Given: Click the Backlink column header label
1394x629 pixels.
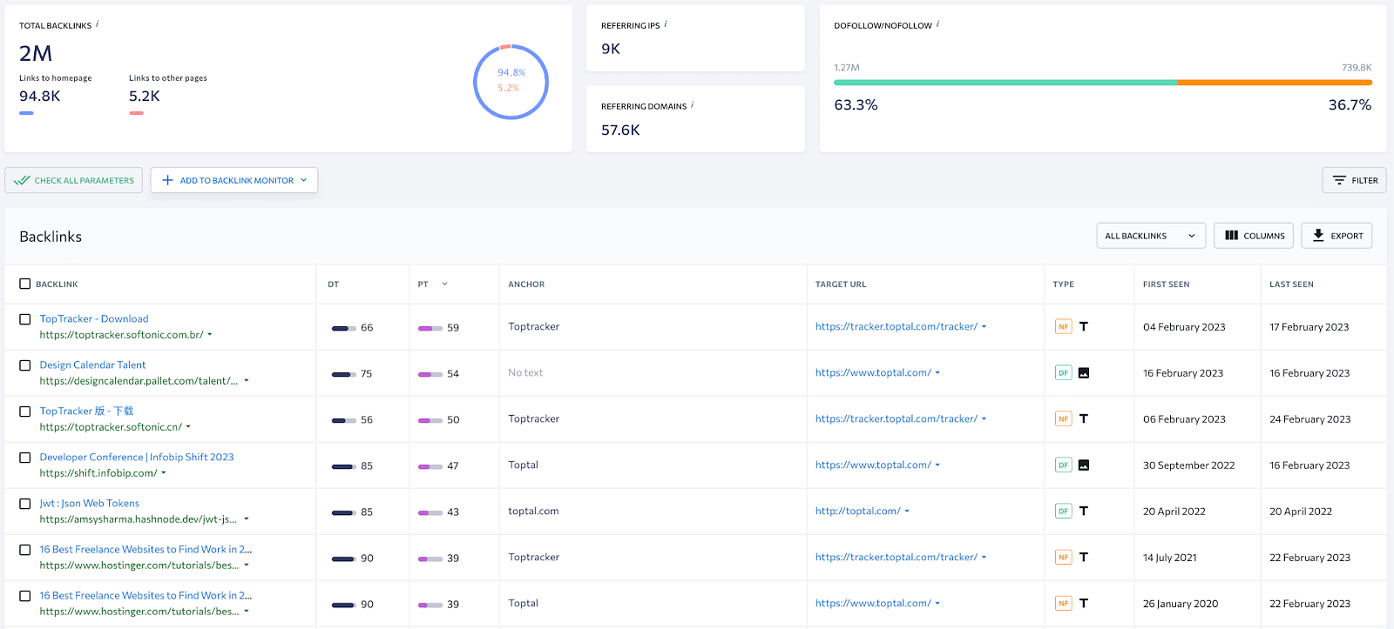Looking at the screenshot, I should pos(57,284).
